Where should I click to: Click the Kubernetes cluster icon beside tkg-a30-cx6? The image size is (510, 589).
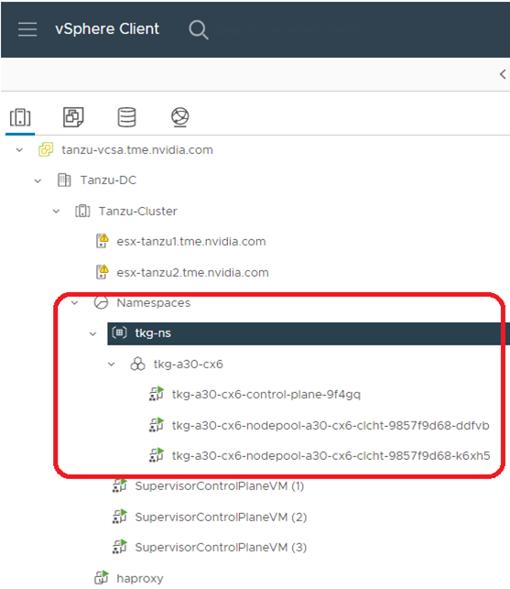point(138,364)
